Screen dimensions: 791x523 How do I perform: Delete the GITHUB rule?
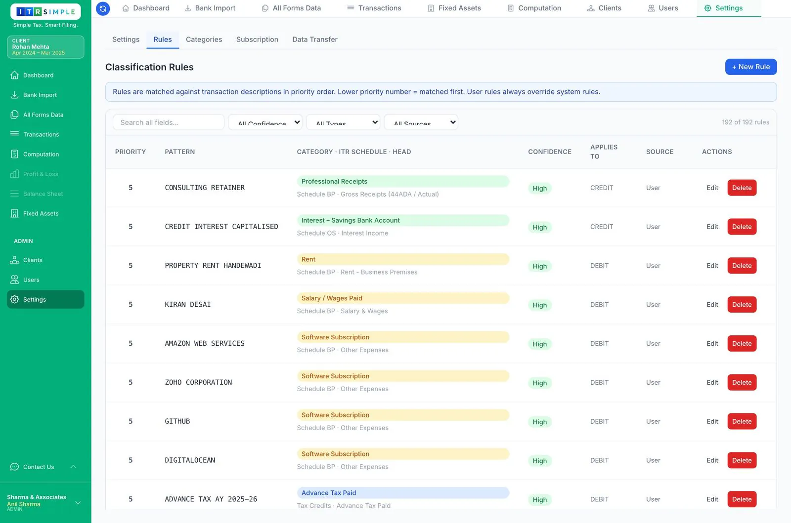742,422
